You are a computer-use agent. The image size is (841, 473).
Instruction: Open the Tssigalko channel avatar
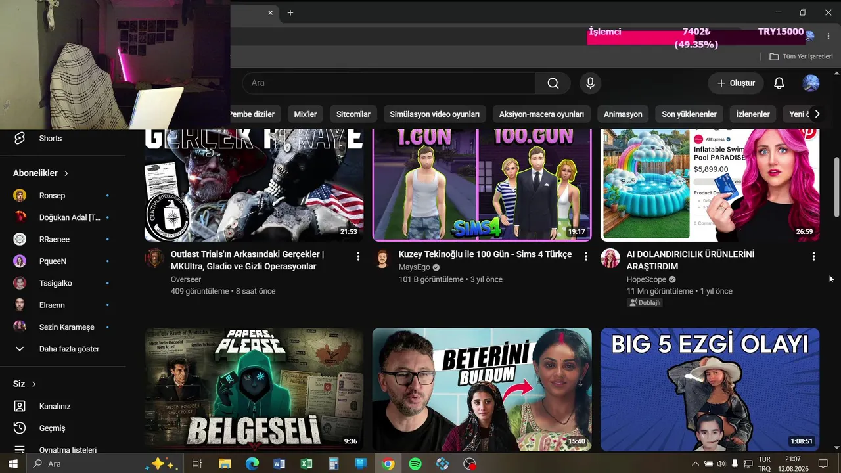[20, 283]
